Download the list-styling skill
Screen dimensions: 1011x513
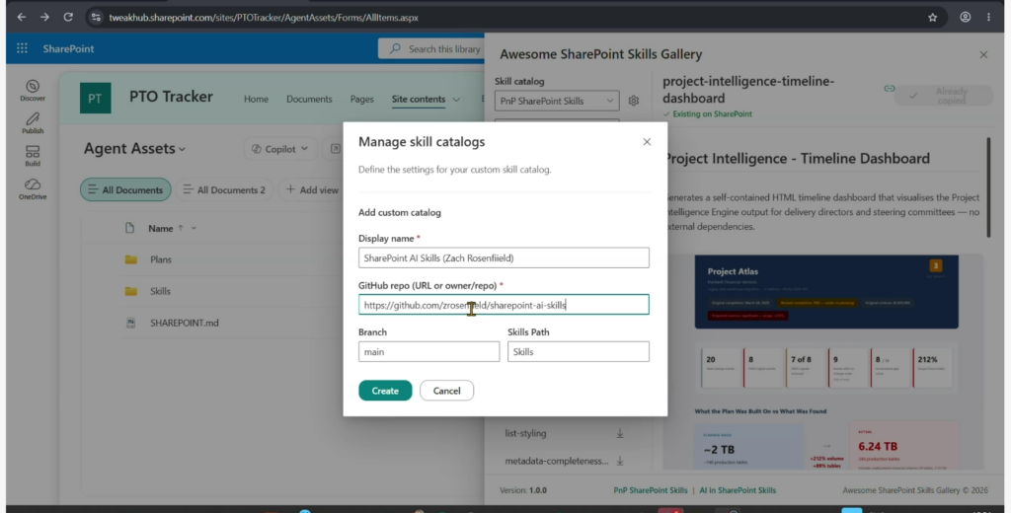pos(620,433)
